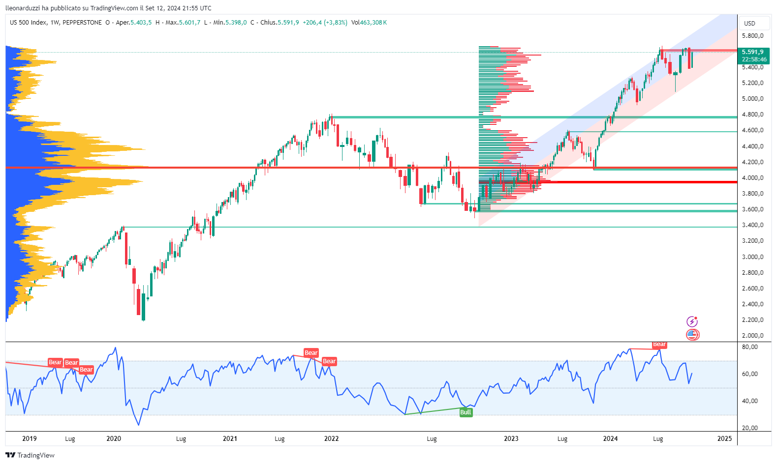Select the green Bull divergence label
This screenshot has height=464, width=777.
pyautogui.click(x=466, y=412)
